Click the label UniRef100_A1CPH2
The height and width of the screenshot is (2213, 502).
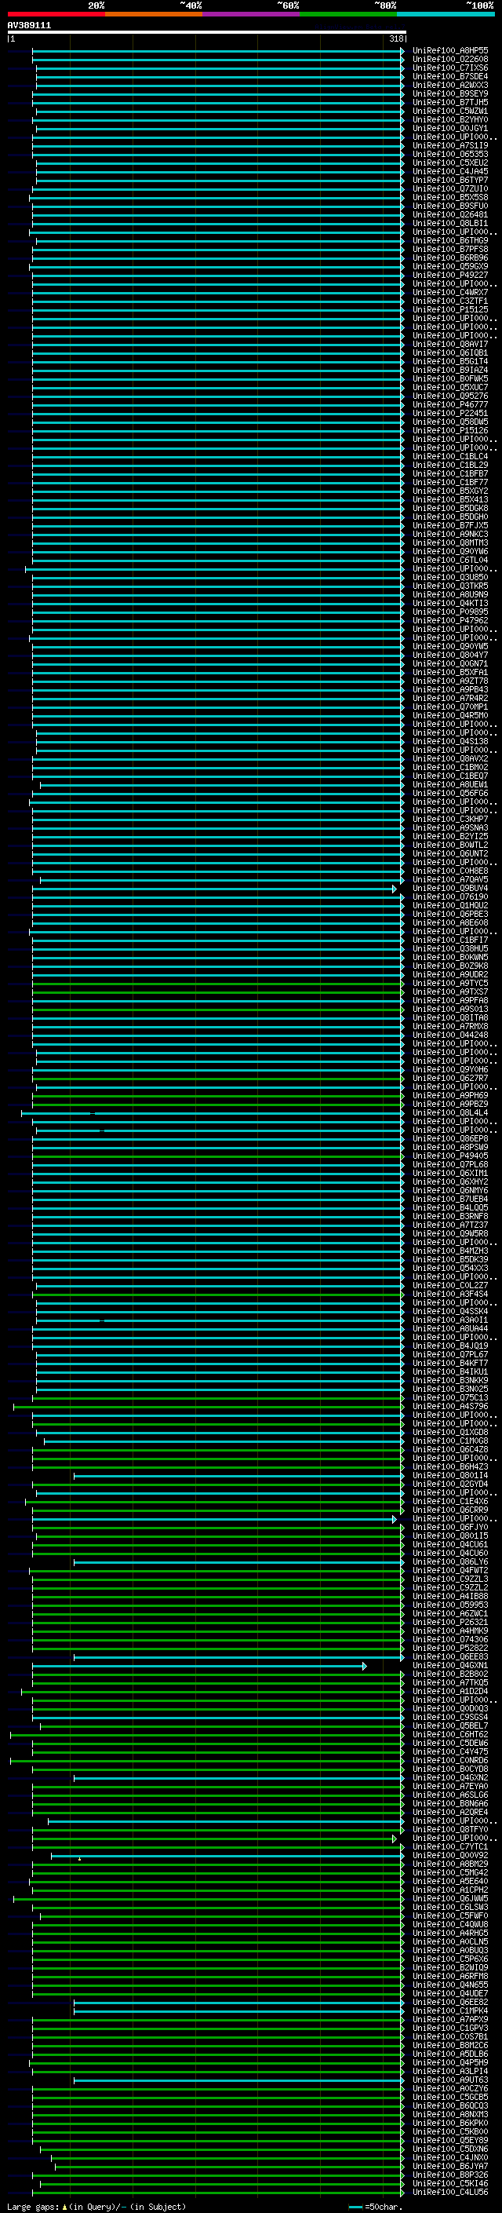coord(450,1889)
